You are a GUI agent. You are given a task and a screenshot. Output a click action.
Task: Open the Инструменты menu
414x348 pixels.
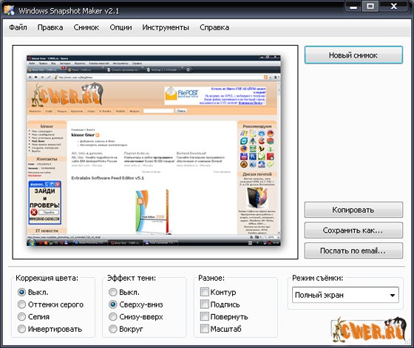[x=166, y=27]
